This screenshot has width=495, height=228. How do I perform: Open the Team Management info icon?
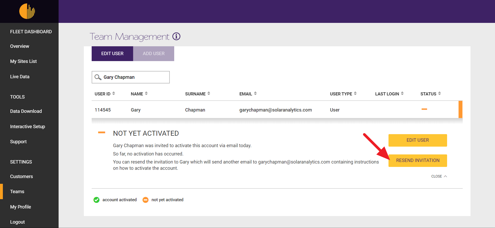coord(176,36)
